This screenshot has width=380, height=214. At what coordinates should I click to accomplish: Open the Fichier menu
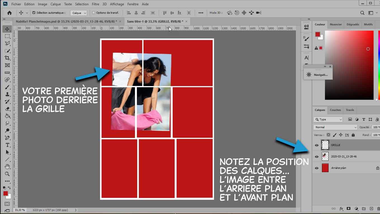pos(16,4)
